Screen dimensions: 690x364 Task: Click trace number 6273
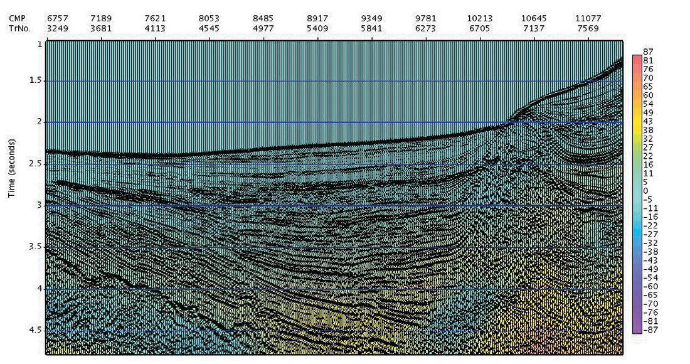click(425, 29)
